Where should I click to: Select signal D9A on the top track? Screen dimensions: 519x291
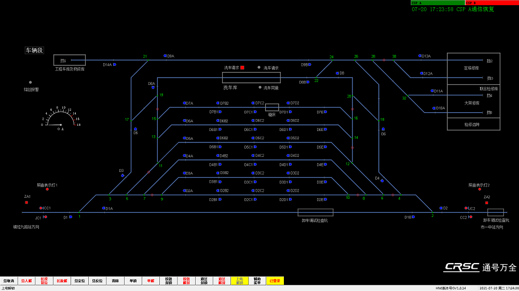[x=165, y=56]
